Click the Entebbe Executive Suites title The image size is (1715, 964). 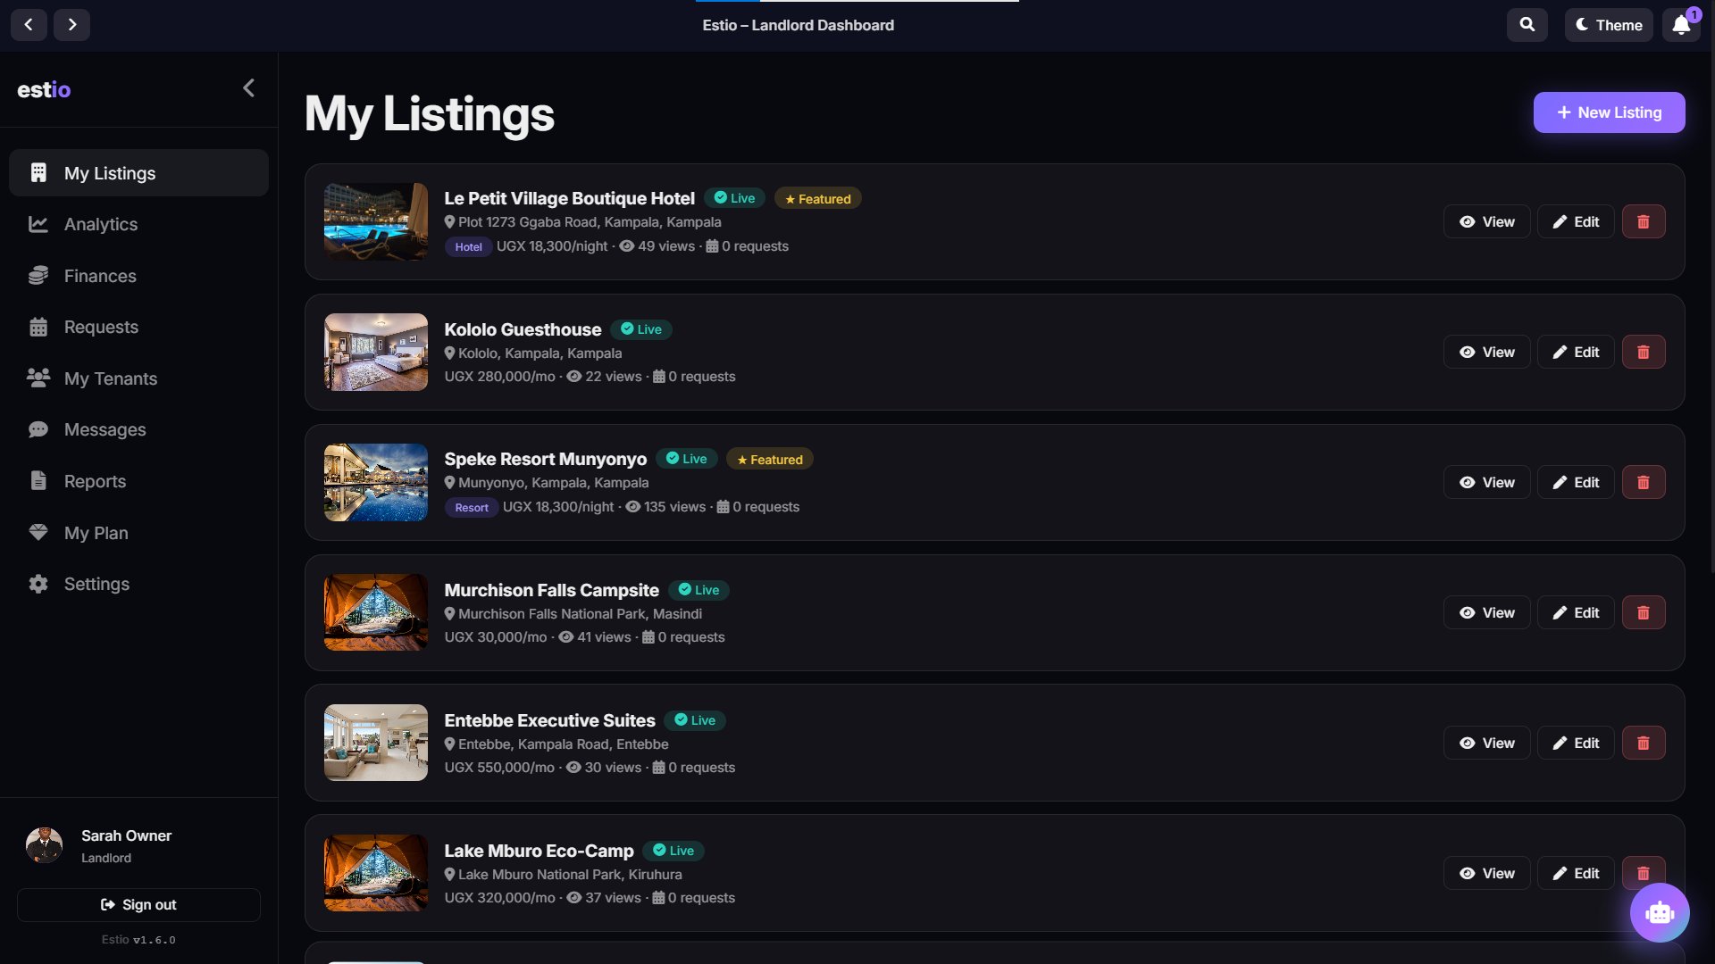(x=549, y=720)
